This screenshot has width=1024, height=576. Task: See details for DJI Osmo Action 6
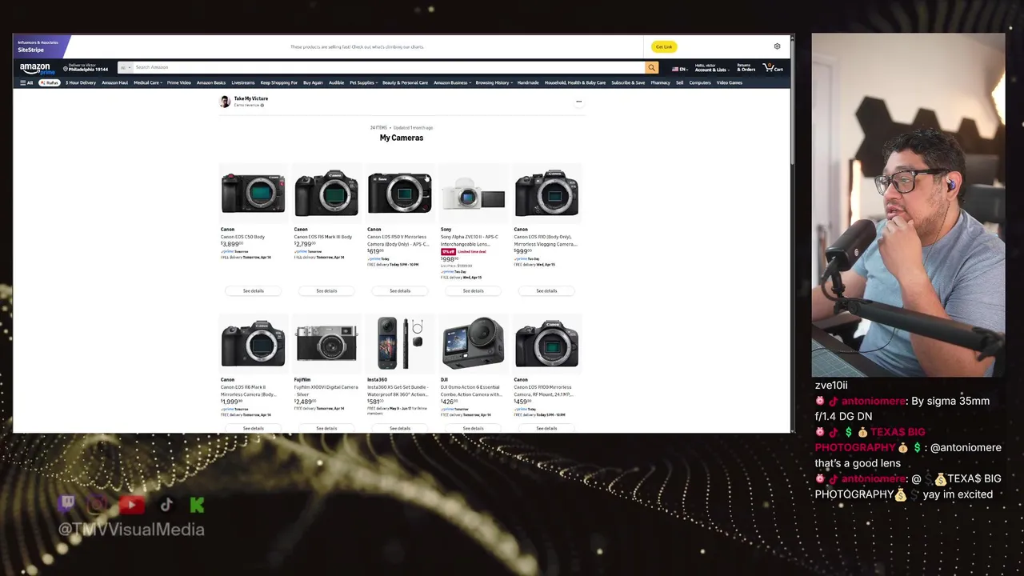click(473, 428)
